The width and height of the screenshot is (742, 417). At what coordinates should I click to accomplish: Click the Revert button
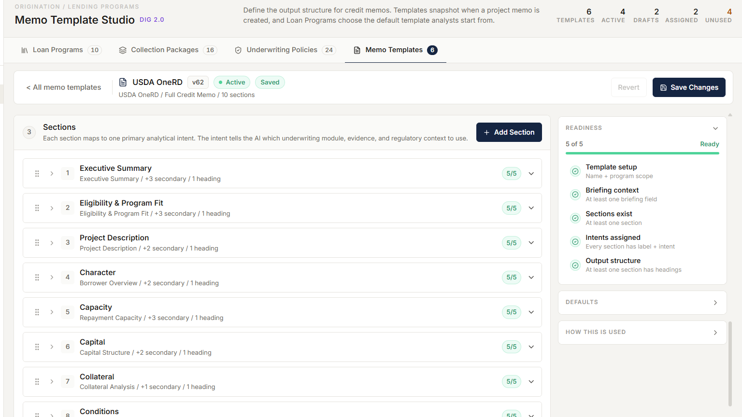628,87
